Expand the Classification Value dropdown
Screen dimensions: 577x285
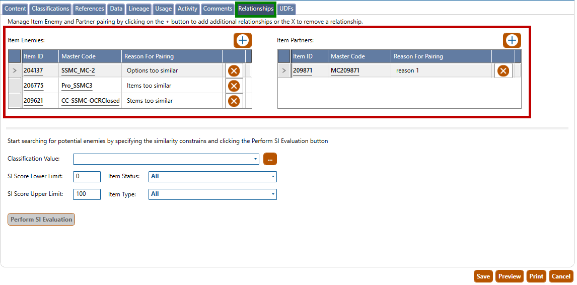pyautogui.click(x=256, y=159)
